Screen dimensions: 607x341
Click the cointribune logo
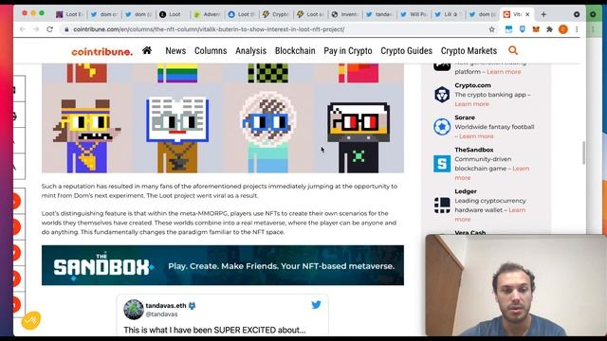click(x=101, y=51)
